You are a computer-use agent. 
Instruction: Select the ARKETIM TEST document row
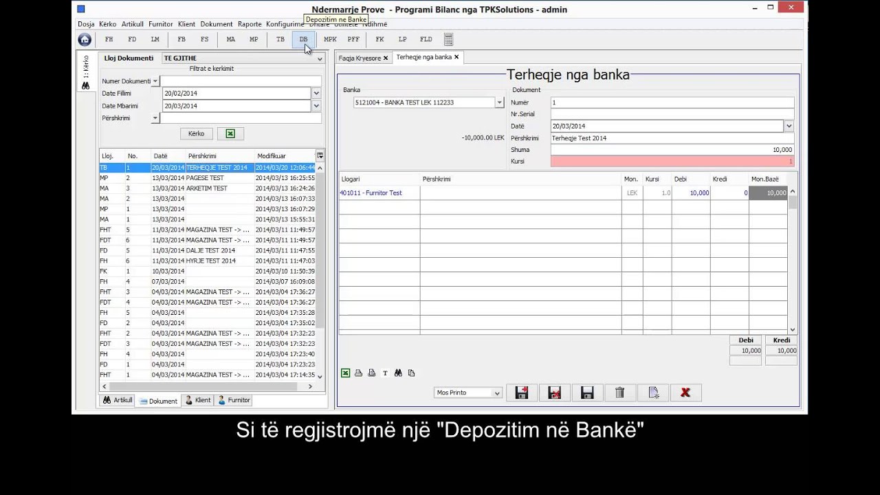click(x=207, y=188)
